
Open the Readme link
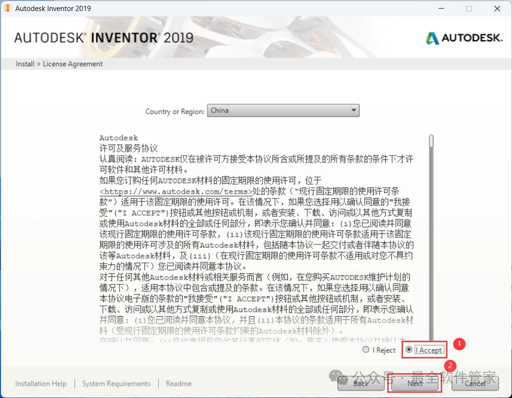point(179,384)
